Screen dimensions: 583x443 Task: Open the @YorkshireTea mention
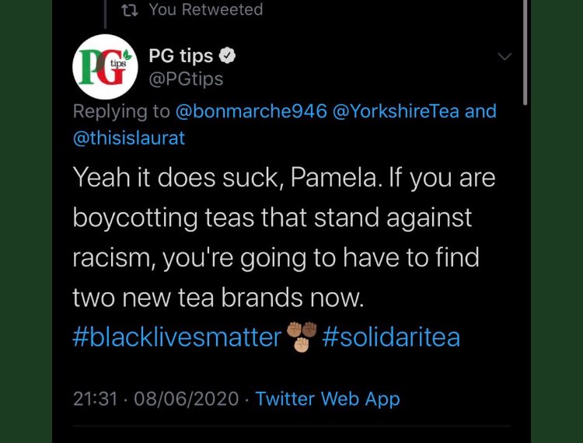click(396, 111)
